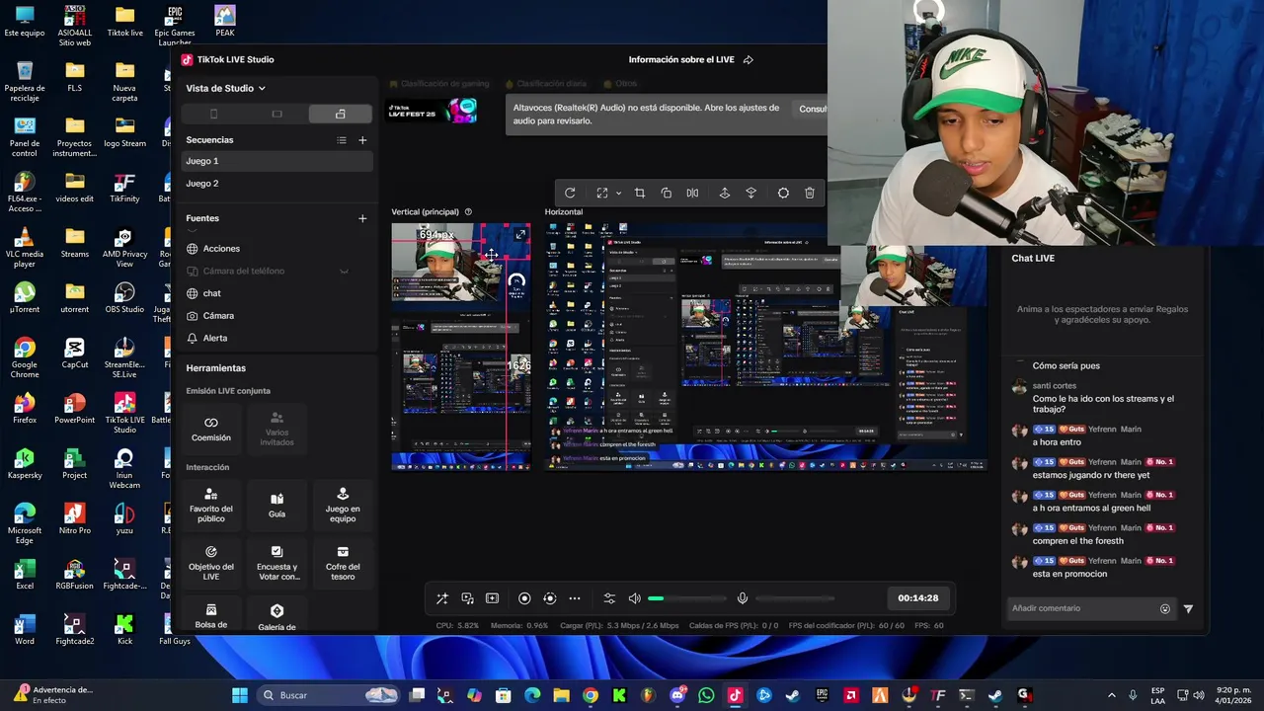Open the emoji picker in chat
1264x711 pixels.
tap(1165, 609)
